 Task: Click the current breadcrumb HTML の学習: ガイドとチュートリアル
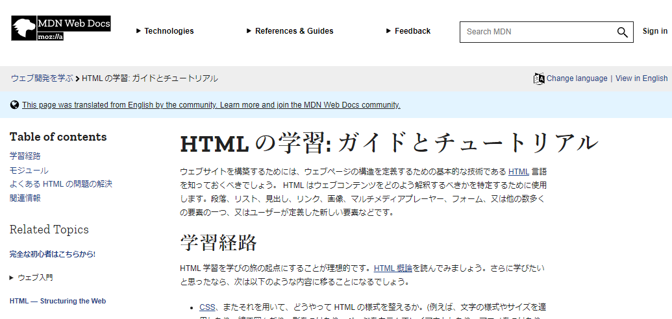[149, 78]
